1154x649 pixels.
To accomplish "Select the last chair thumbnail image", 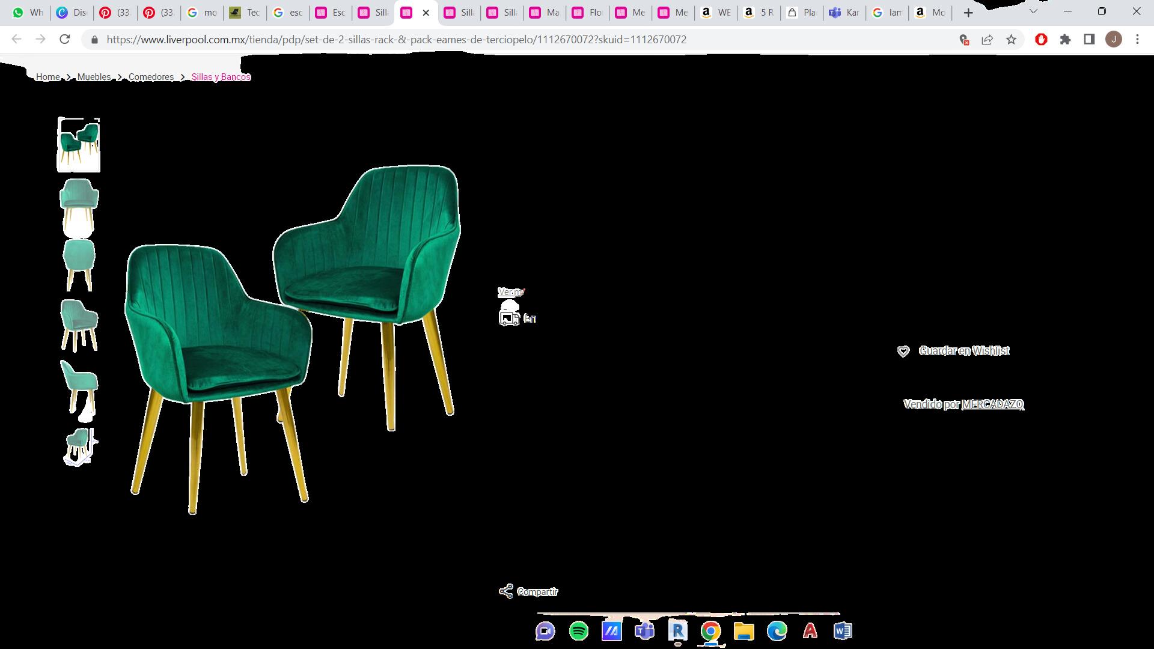I will pyautogui.click(x=79, y=446).
